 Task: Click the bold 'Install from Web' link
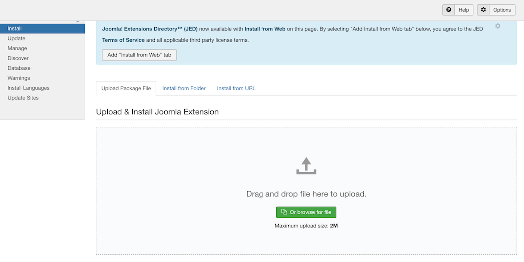pos(264,29)
